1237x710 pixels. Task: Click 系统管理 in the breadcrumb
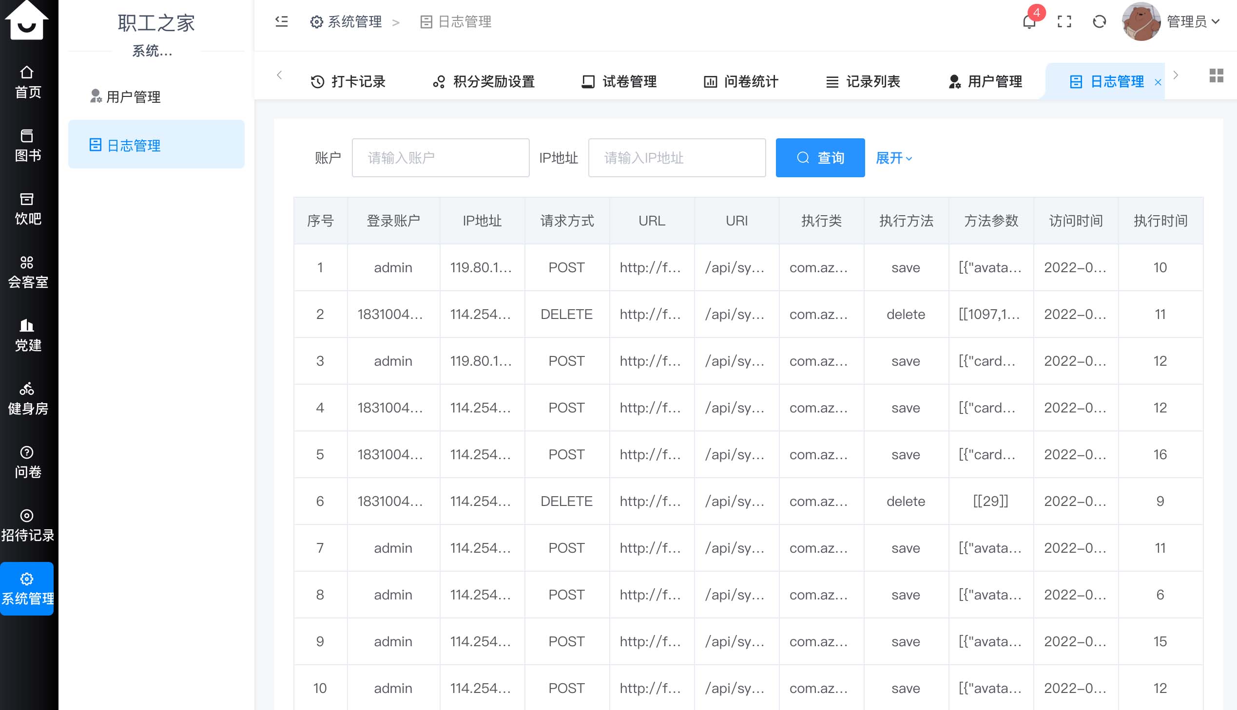tap(346, 21)
